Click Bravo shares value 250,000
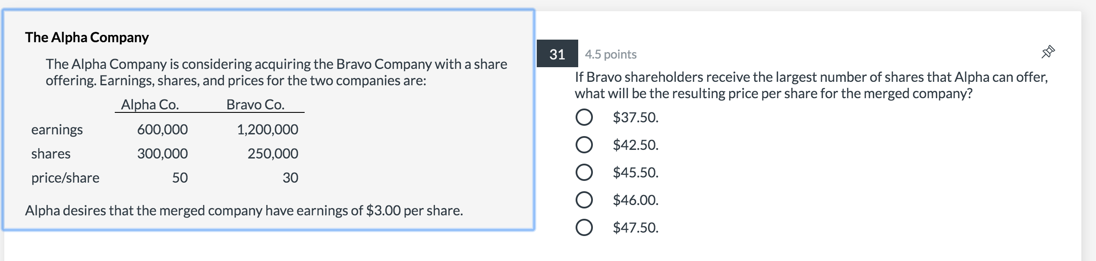This screenshot has height=261, width=1096. (273, 153)
